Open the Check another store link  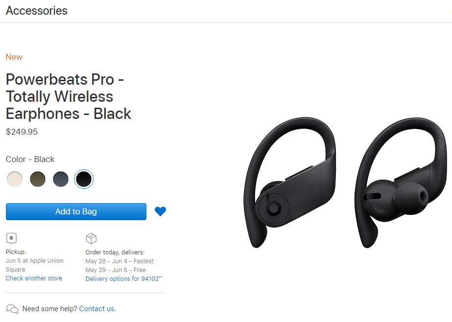tap(34, 278)
